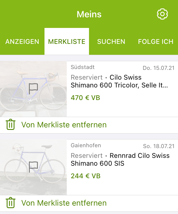Click flag icon on the 470 € bike photo
178x214 pixels.
33,89
